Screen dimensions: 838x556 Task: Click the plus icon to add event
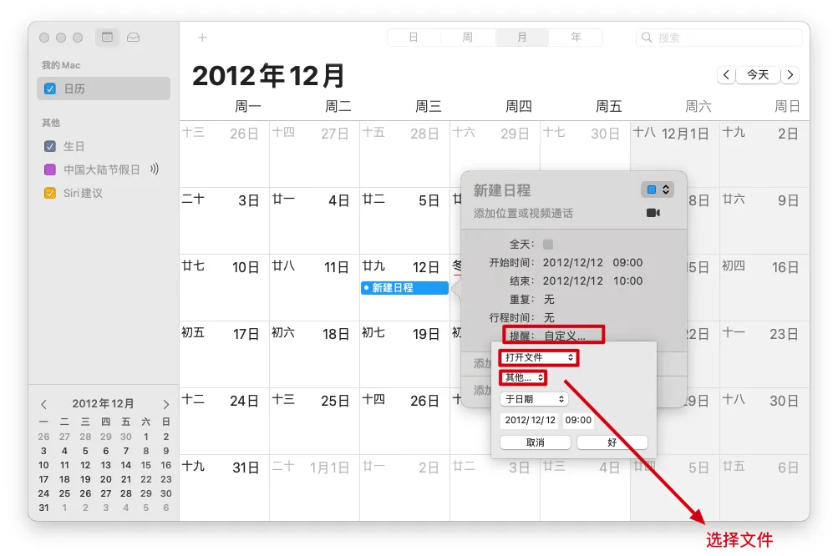tap(202, 38)
